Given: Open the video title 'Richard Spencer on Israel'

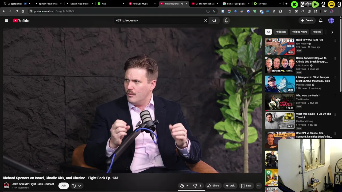Looking at the screenshot, I should tap(60, 178).
